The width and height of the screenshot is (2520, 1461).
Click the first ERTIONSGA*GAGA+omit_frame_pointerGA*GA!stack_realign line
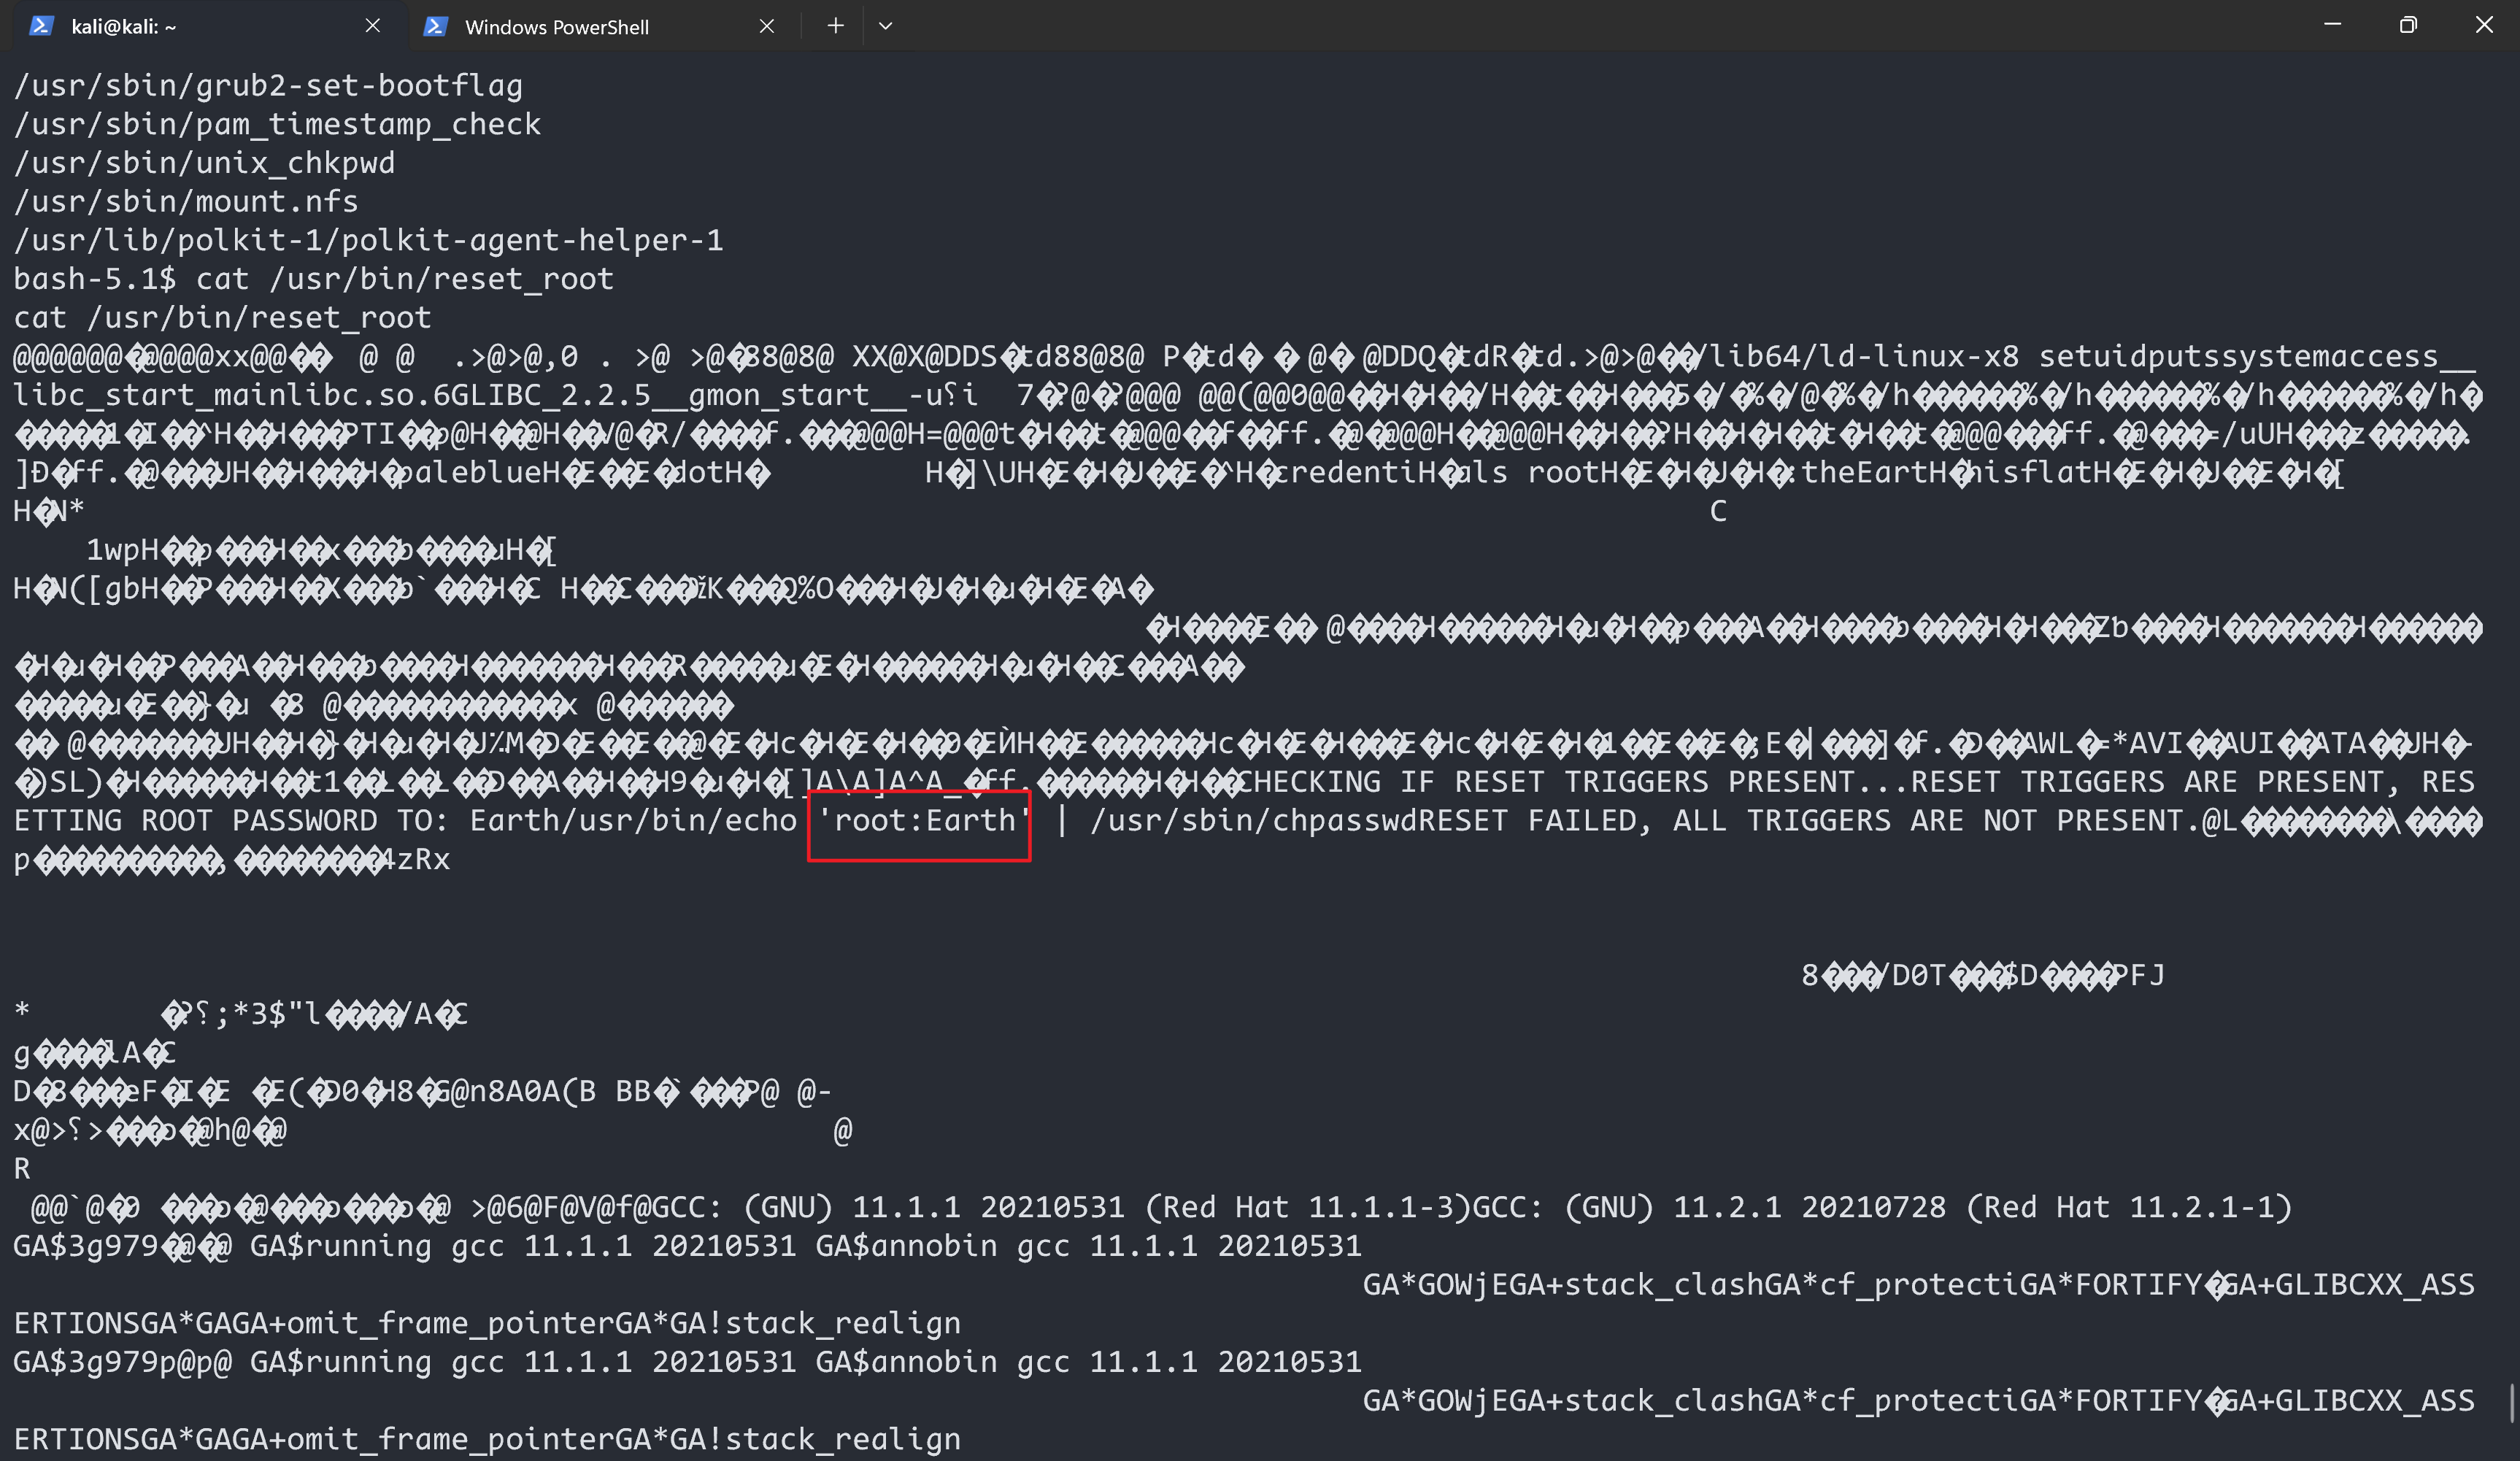click(487, 1324)
